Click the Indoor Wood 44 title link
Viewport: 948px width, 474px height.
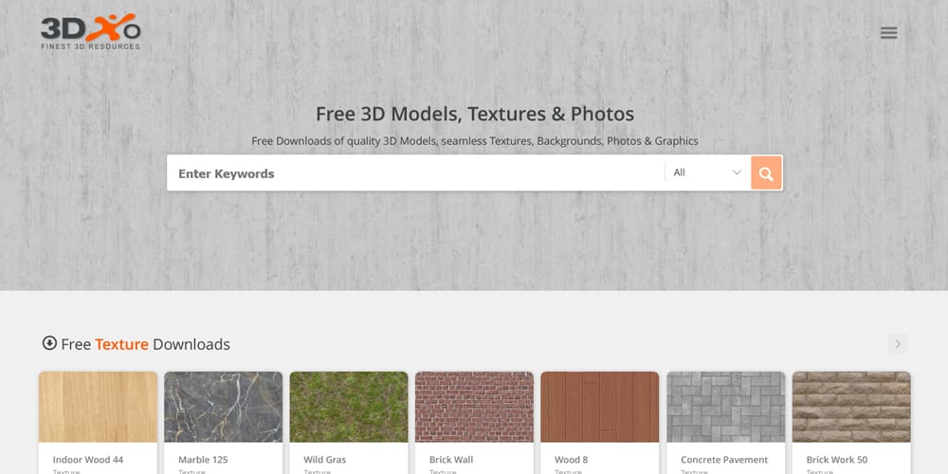point(88,460)
